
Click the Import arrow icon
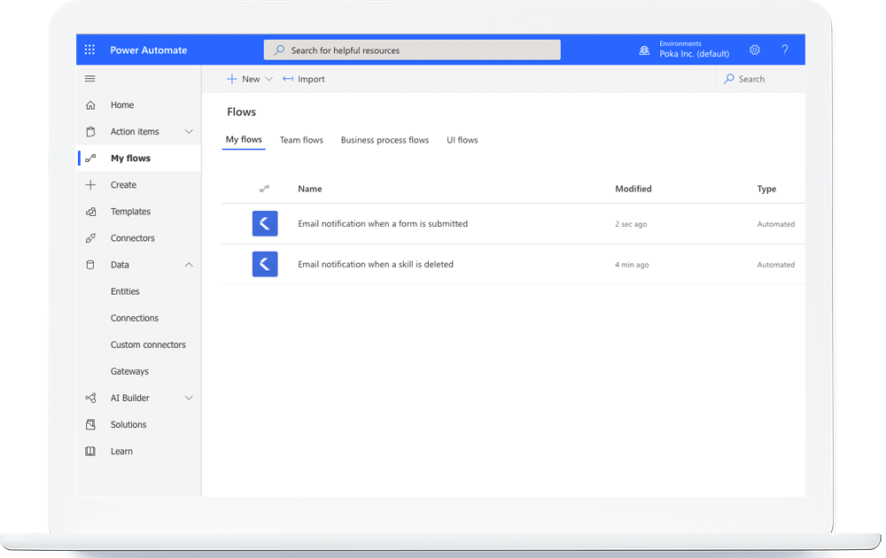click(x=288, y=79)
